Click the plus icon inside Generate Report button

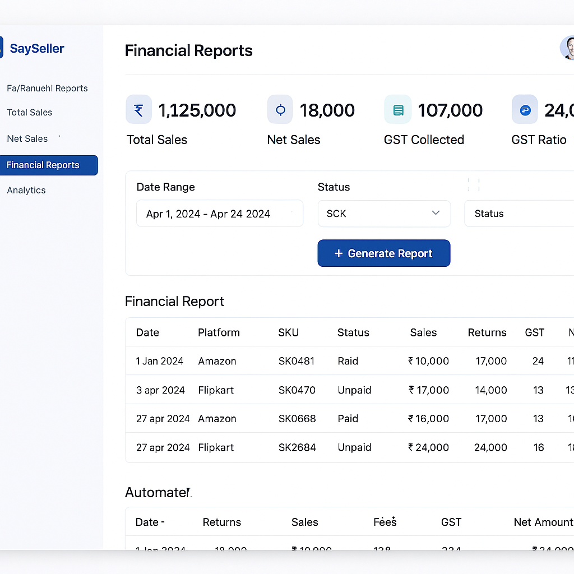[339, 253]
